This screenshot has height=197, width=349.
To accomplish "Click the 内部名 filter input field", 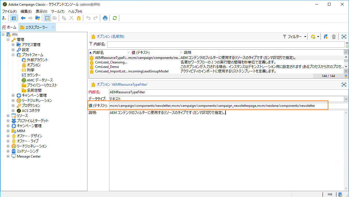I will tap(226, 44).
